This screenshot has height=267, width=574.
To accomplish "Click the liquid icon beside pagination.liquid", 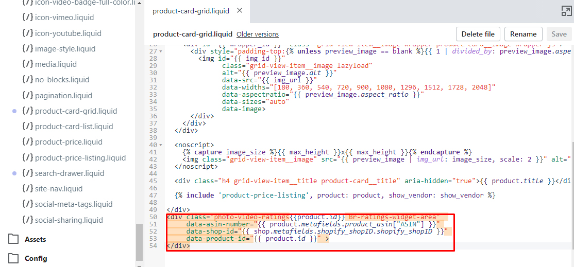I will [28, 95].
